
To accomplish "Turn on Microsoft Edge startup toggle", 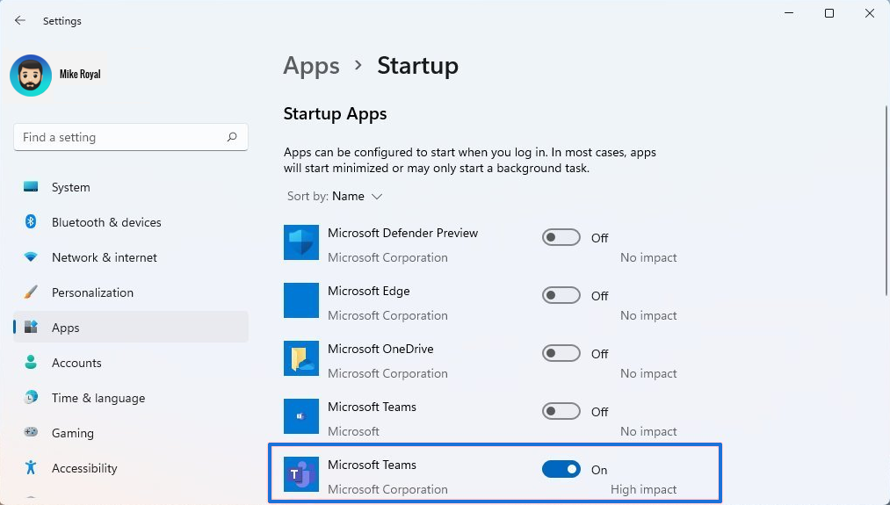I will [x=561, y=295].
